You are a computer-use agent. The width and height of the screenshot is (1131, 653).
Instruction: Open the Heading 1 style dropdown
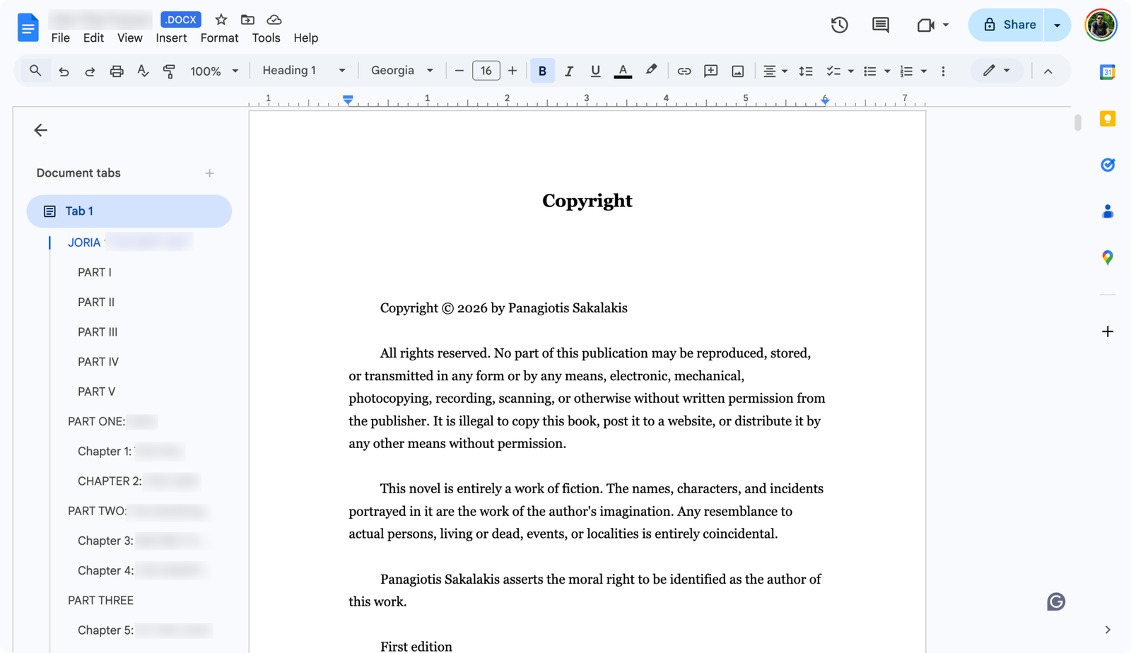click(x=303, y=71)
